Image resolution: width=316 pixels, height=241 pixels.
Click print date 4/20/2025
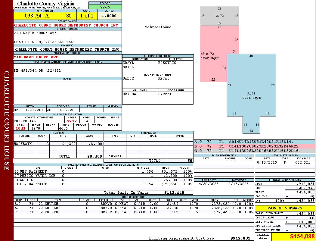[x=209, y=184]
